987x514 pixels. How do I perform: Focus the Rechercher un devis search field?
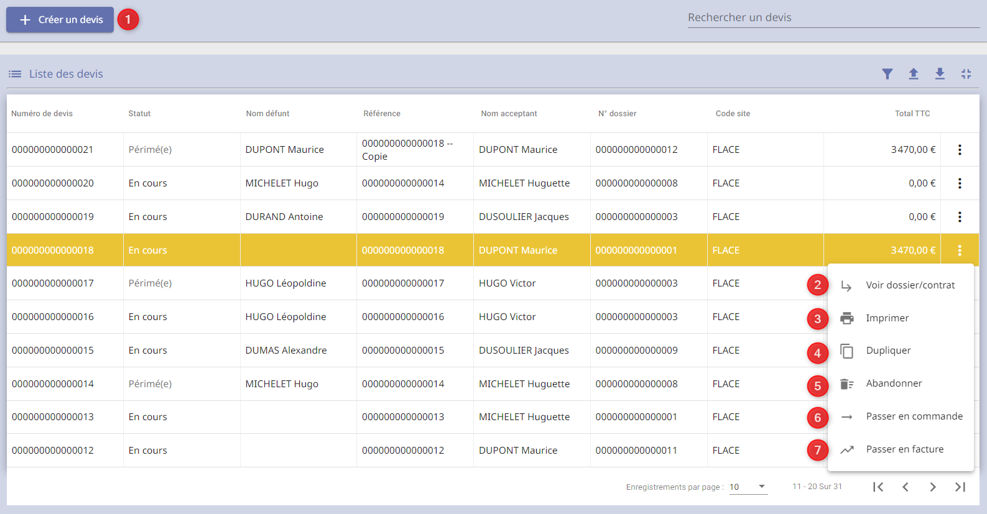coord(833,17)
